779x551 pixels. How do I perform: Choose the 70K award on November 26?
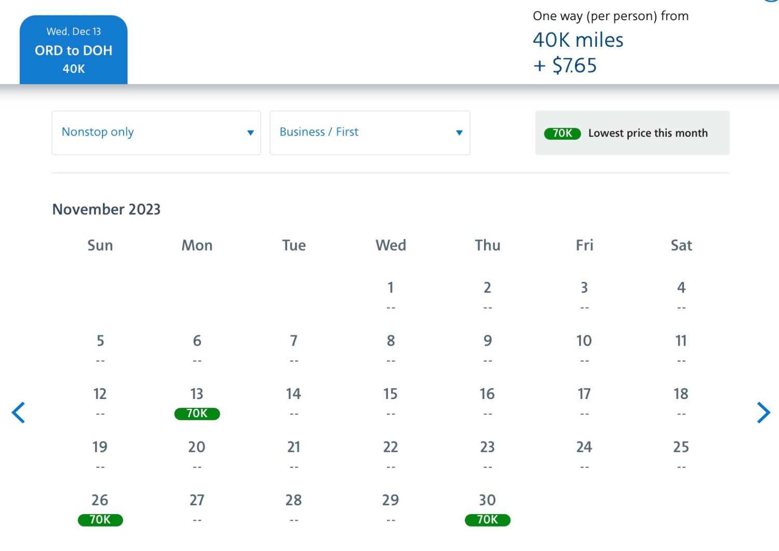click(100, 519)
